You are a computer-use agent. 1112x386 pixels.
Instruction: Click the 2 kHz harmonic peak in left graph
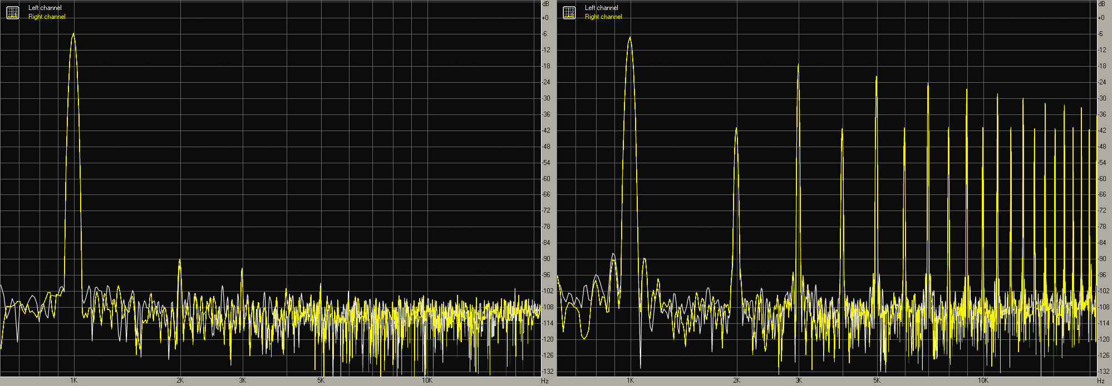(x=180, y=260)
